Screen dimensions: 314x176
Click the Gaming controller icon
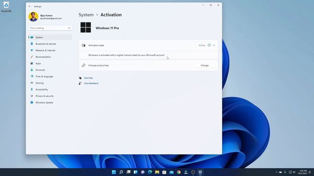click(x=31, y=83)
